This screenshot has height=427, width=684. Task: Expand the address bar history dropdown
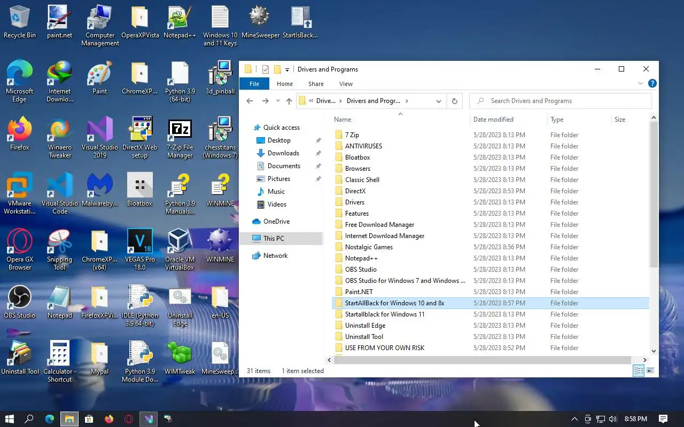coord(438,101)
